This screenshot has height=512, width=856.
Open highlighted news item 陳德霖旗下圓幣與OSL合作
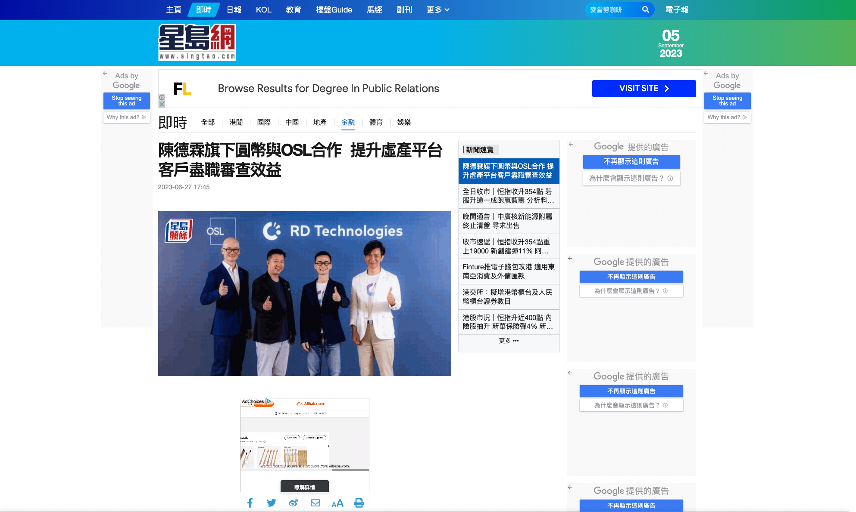[509, 171]
